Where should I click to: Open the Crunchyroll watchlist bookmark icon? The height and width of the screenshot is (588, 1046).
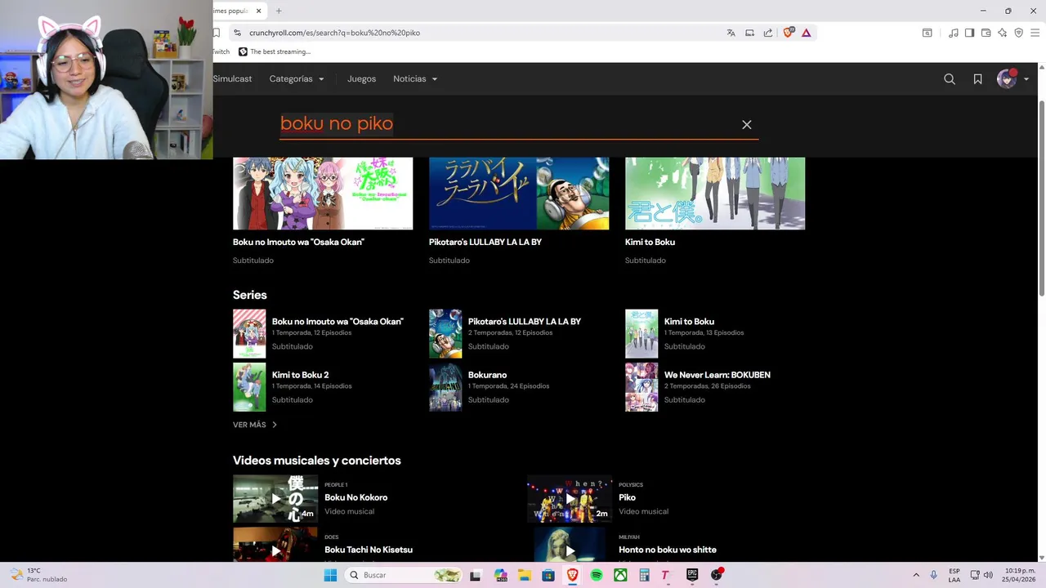pos(977,79)
